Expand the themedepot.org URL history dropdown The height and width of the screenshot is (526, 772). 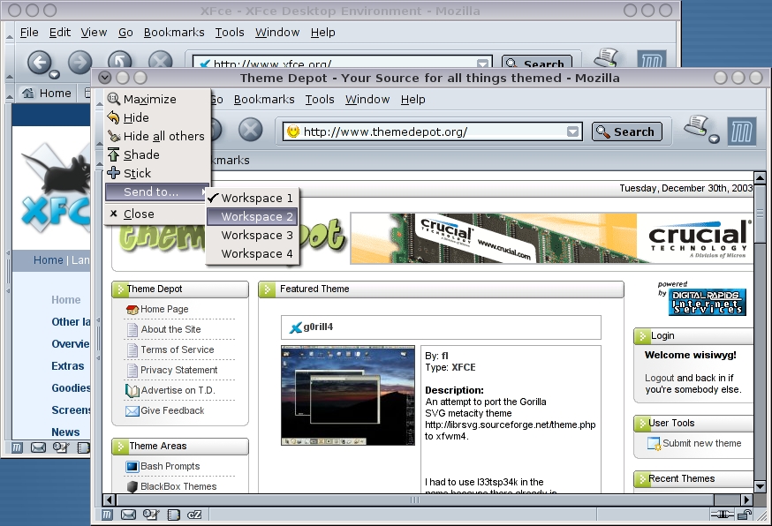pyautogui.click(x=573, y=131)
